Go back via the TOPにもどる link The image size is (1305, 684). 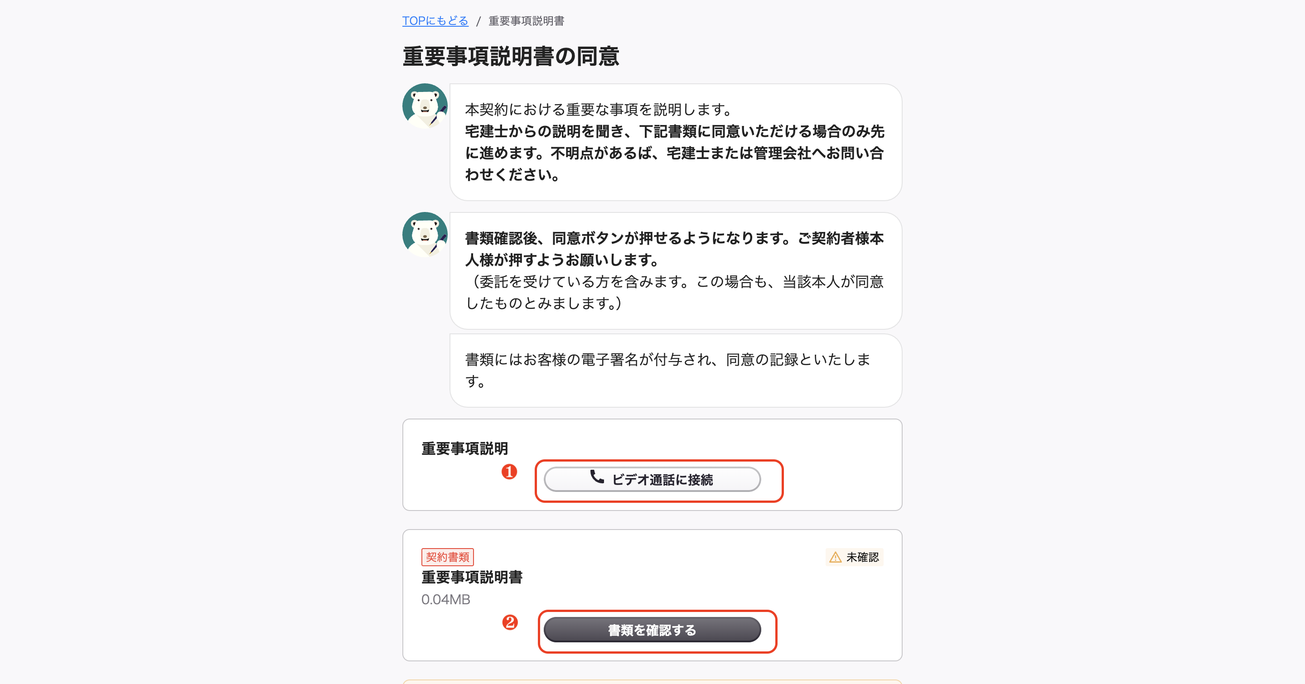click(435, 21)
